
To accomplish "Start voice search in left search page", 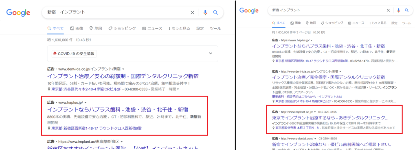I will coord(205,13).
